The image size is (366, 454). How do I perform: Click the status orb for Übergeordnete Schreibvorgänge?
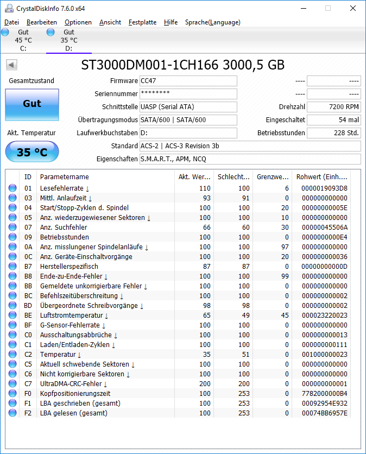(12, 305)
